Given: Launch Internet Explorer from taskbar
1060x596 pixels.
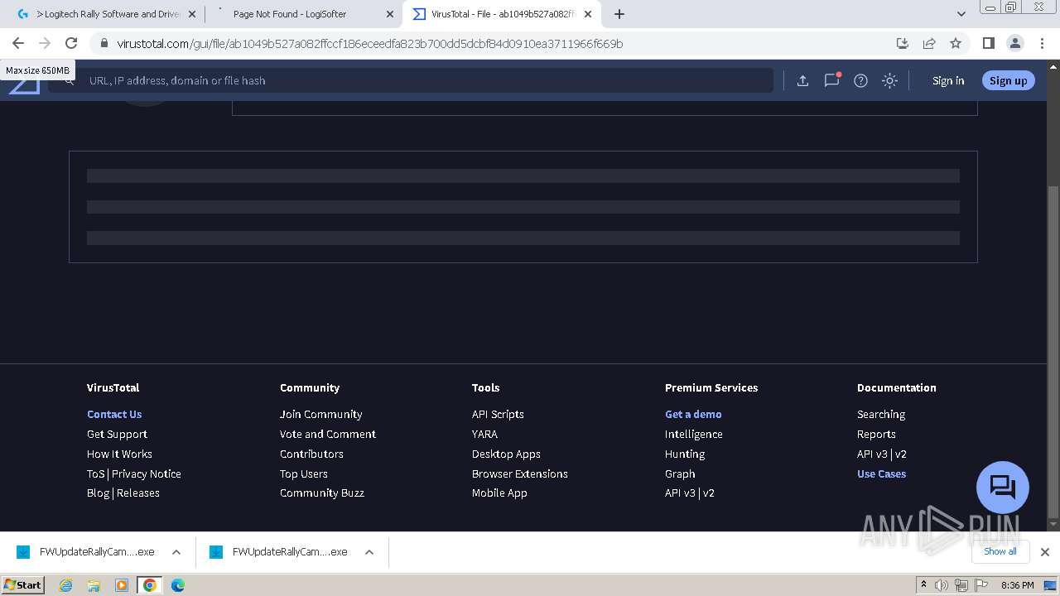Looking at the screenshot, I should (65, 585).
